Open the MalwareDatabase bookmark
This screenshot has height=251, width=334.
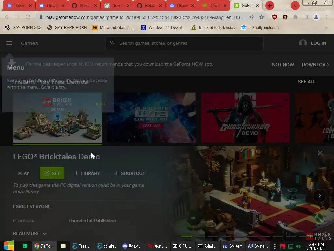click(114, 28)
